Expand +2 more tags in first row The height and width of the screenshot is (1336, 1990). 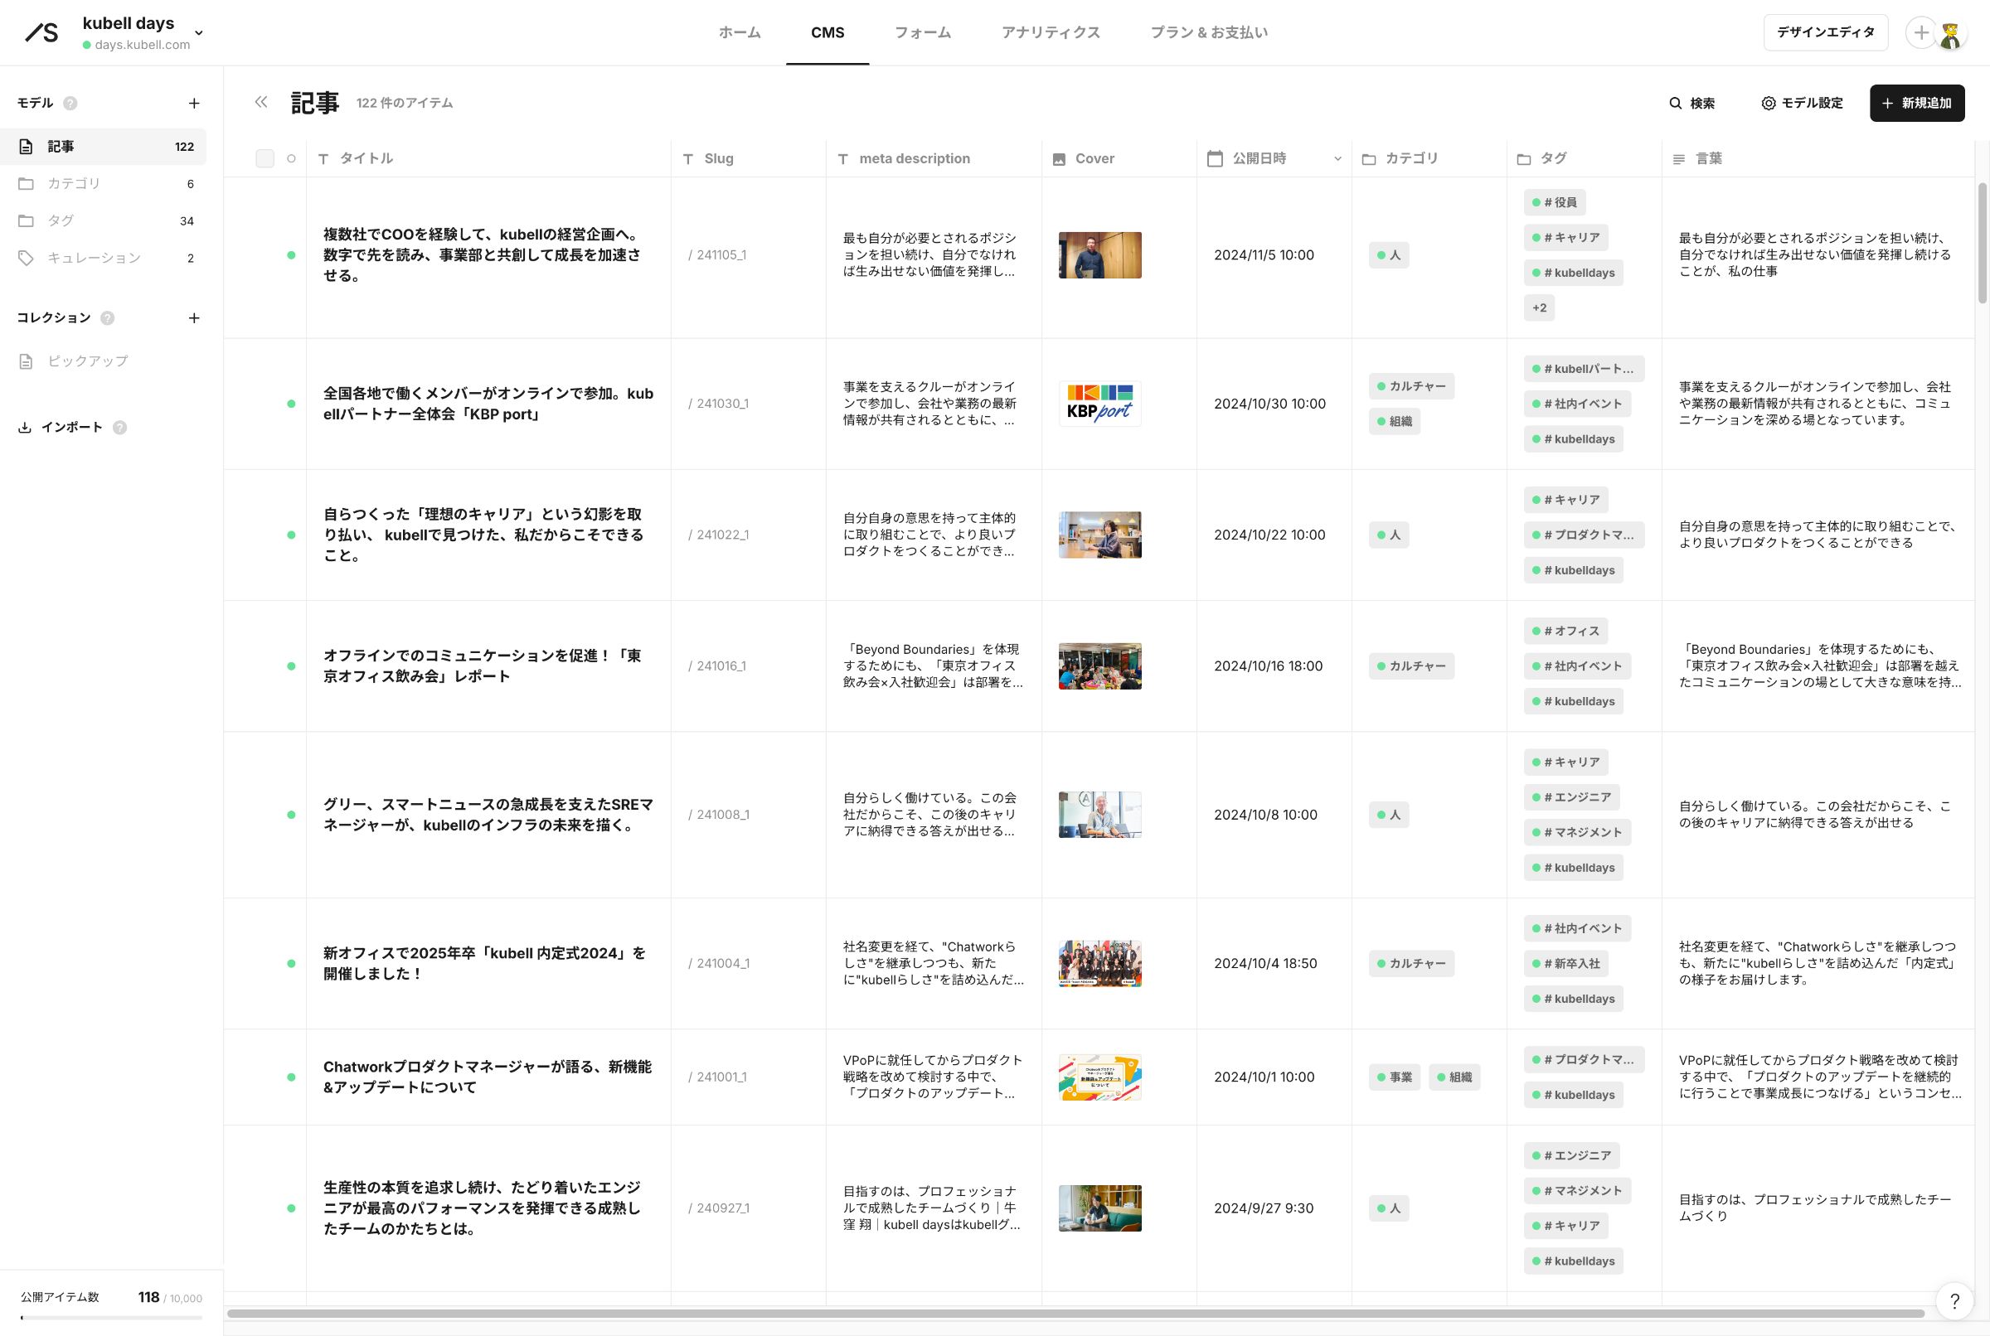[x=1538, y=307]
